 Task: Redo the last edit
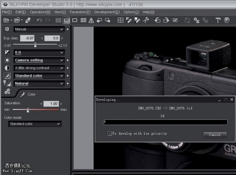[48, 20]
